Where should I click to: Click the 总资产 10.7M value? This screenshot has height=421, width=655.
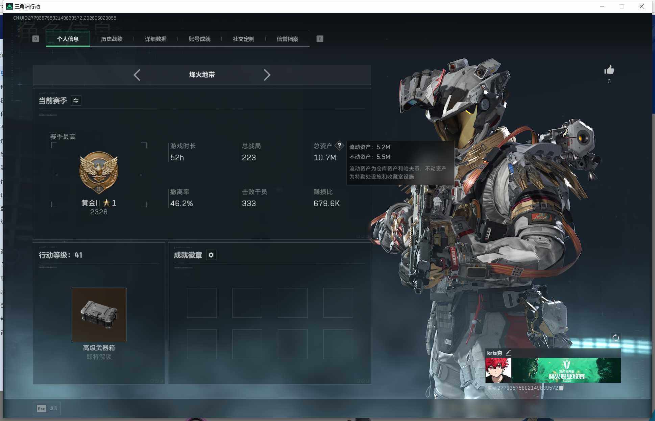325,158
